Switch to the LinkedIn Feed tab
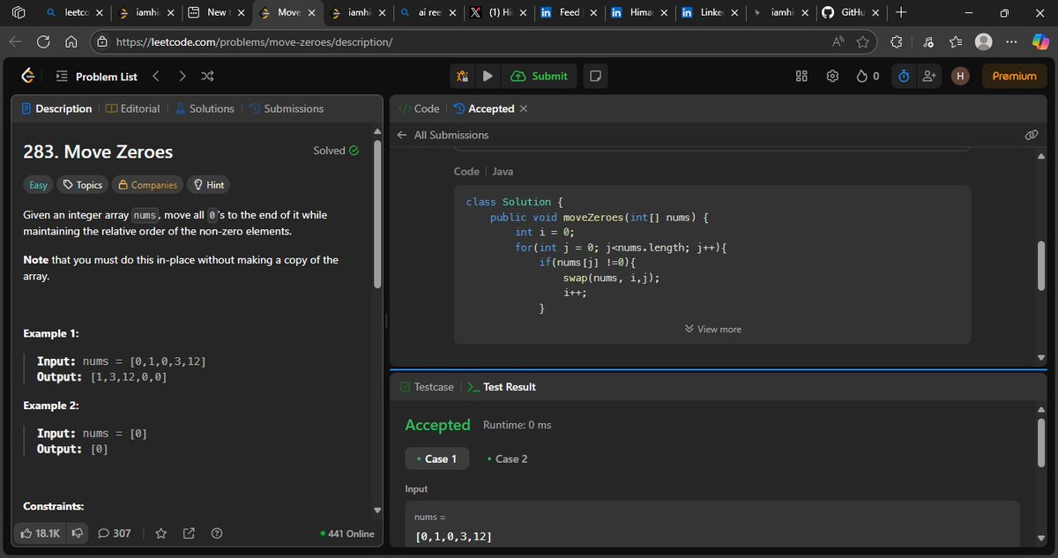The height and width of the screenshot is (558, 1058). [x=569, y=13]
